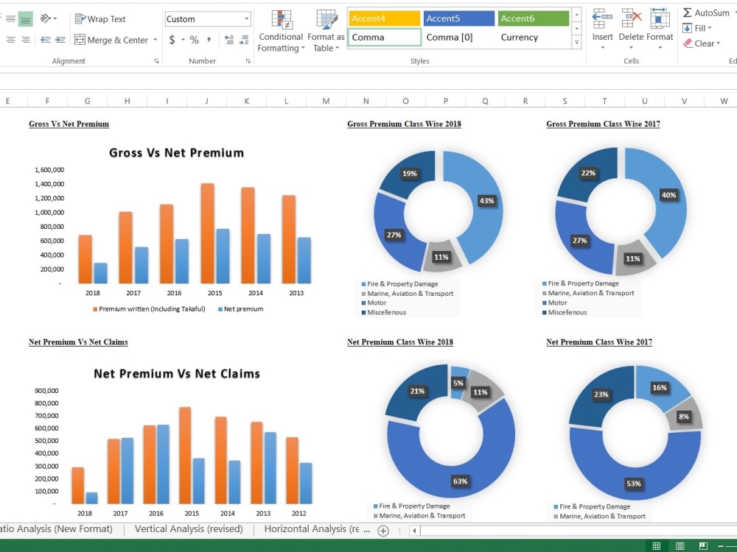This screenshot has width=737, height=552.
Task: Move styles gallery down one row
Action: 577,29
